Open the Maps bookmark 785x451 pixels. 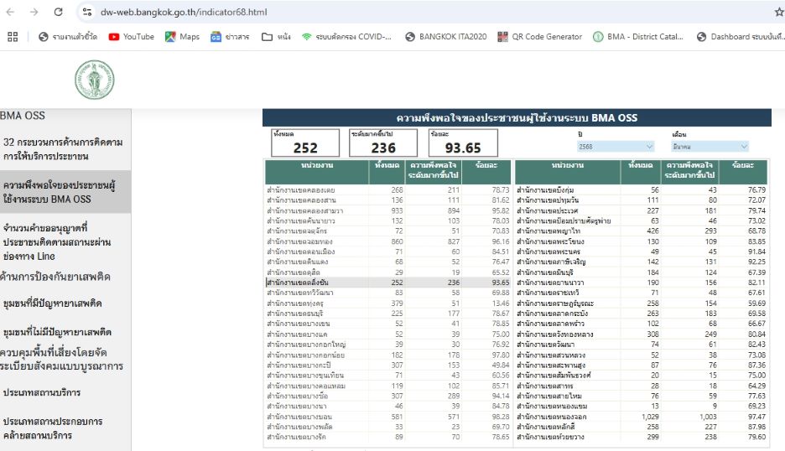coord(182,37)
